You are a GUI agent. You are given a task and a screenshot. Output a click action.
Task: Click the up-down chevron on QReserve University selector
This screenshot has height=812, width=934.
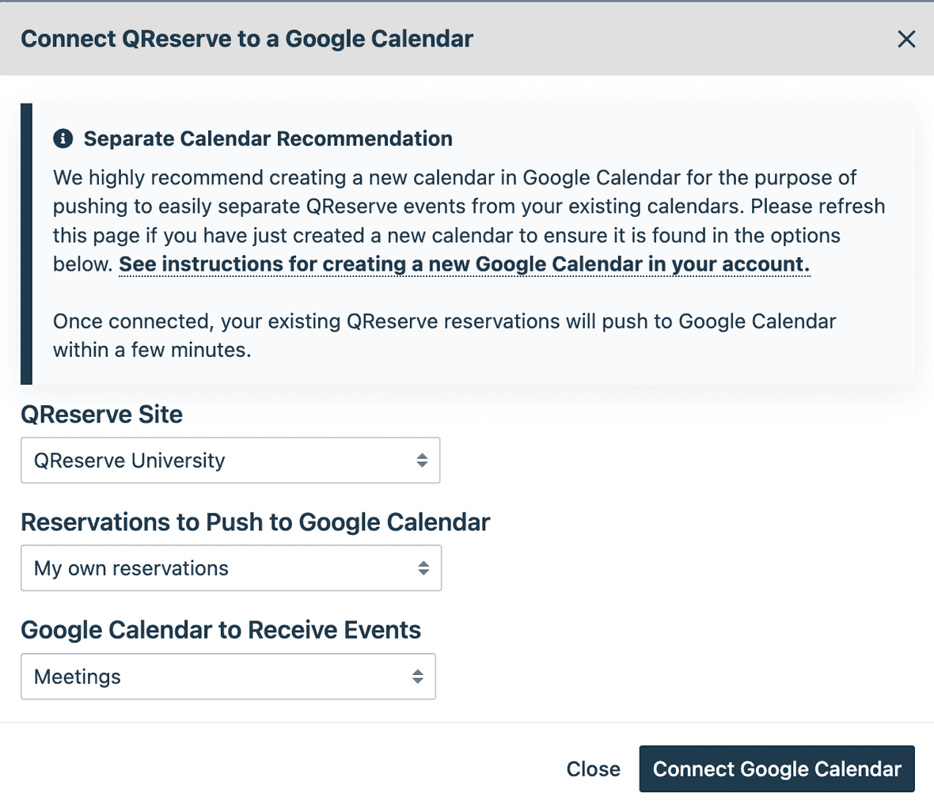pyautogui.click(x=423, y=460)
